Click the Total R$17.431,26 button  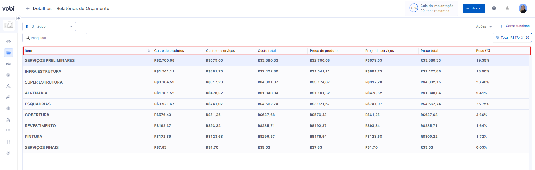(x=512, y=38)
